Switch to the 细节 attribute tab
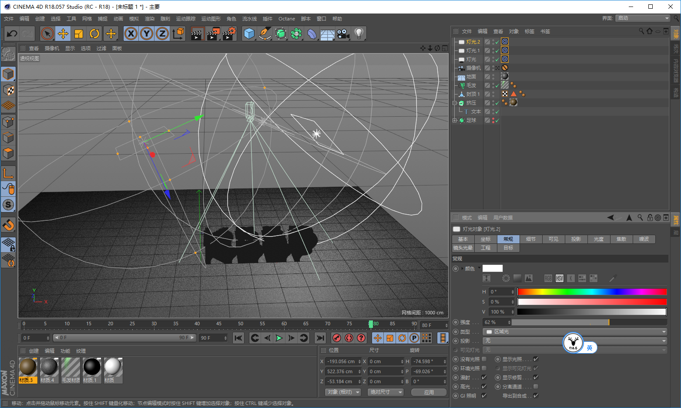 click(x=531, y=239)
